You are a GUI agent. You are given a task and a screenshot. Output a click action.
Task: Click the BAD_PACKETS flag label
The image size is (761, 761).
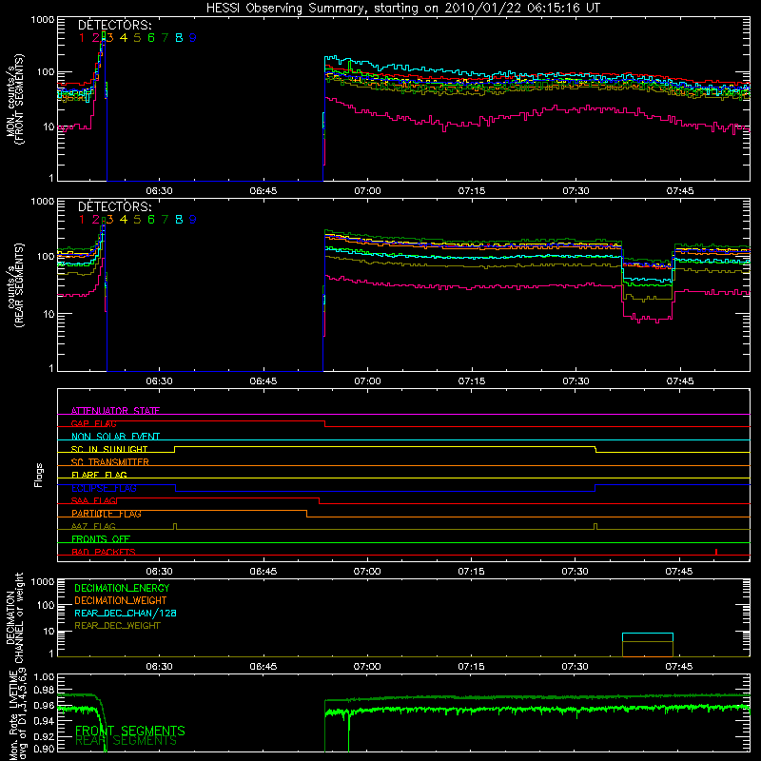pyautogui.click(x=104, y=552)
